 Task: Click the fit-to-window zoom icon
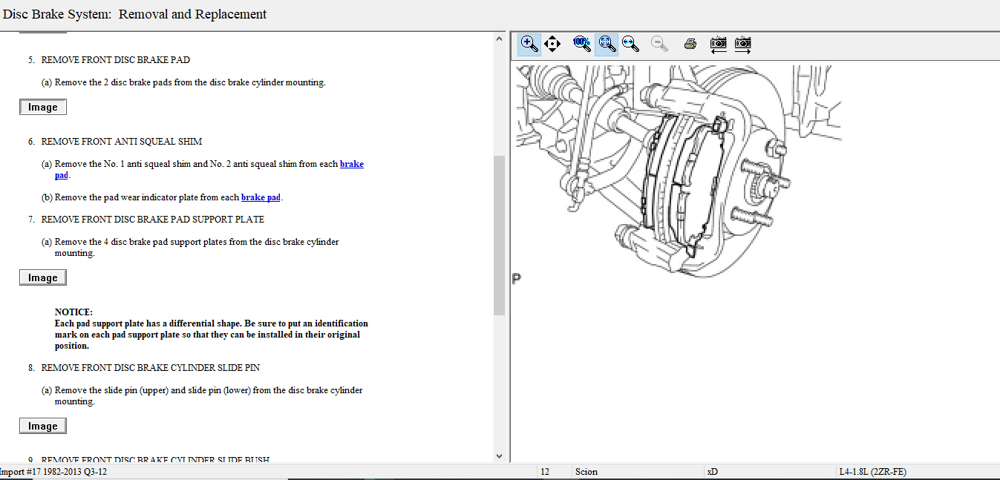click(x=607, y=44)
